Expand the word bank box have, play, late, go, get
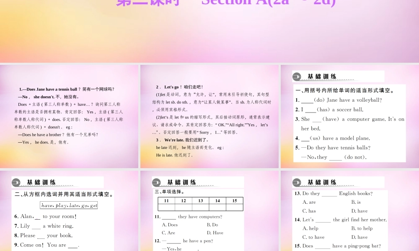419x251 pixels. [x=69, y=205]
